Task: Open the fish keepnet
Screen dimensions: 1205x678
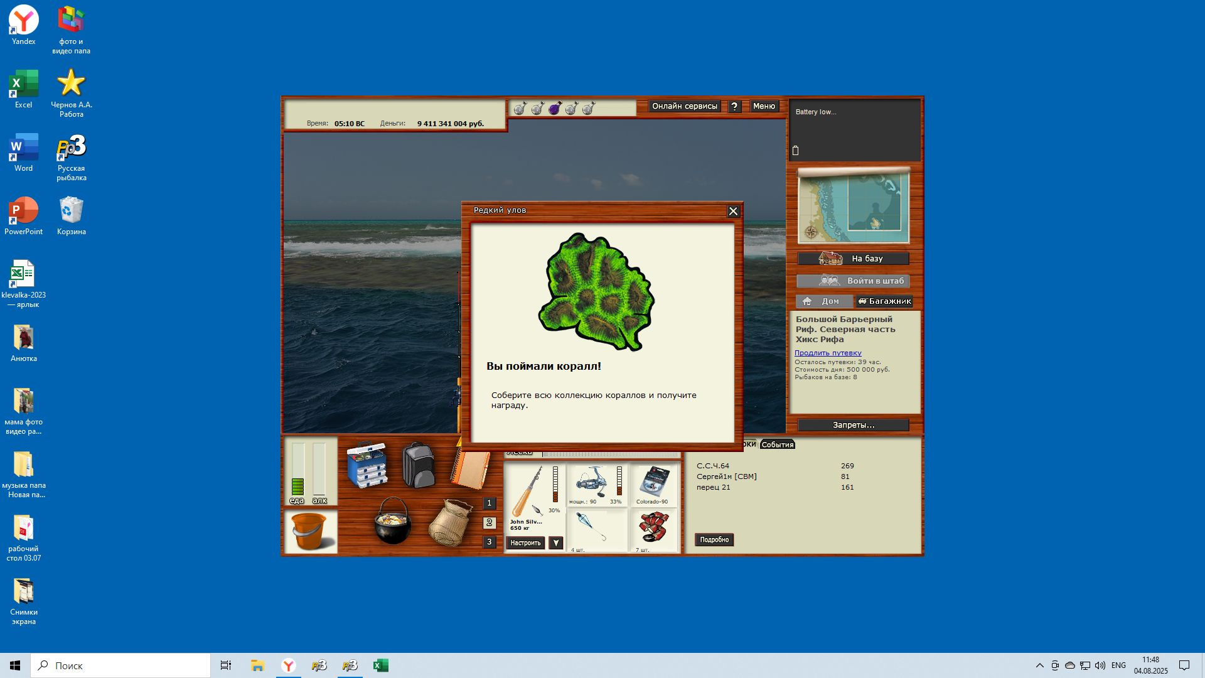Action: 450,523
